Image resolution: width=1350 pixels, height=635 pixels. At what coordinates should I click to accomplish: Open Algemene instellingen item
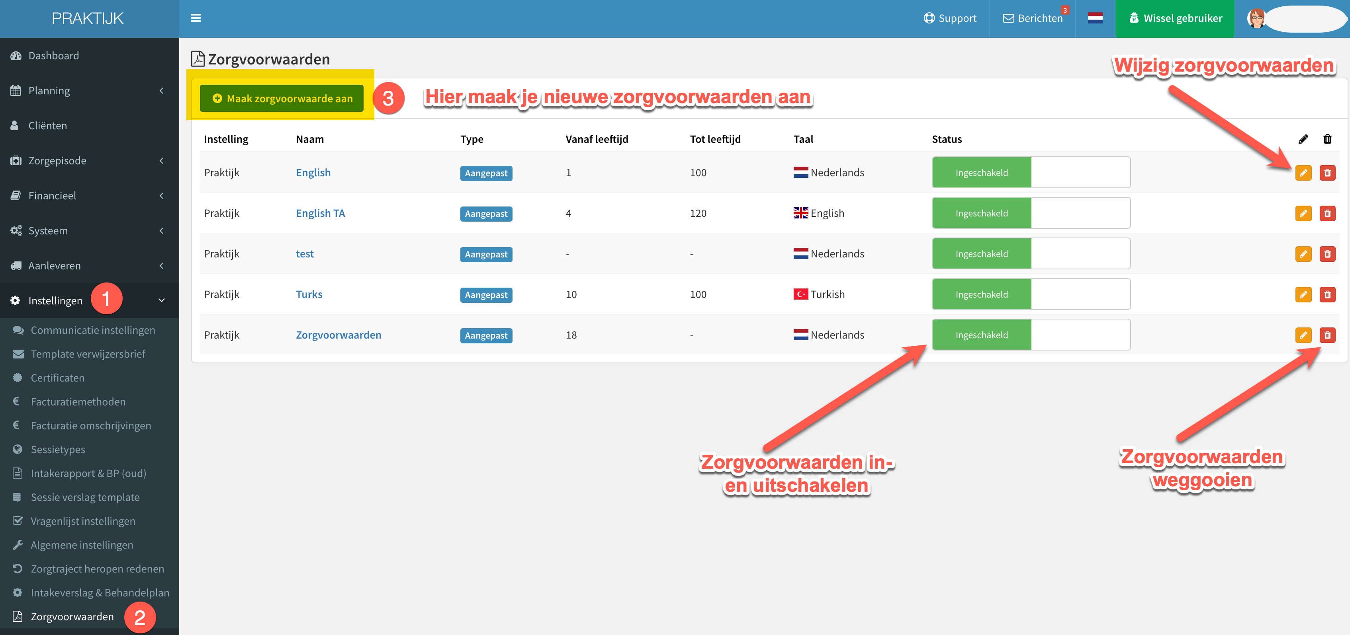tap(89, 545)
